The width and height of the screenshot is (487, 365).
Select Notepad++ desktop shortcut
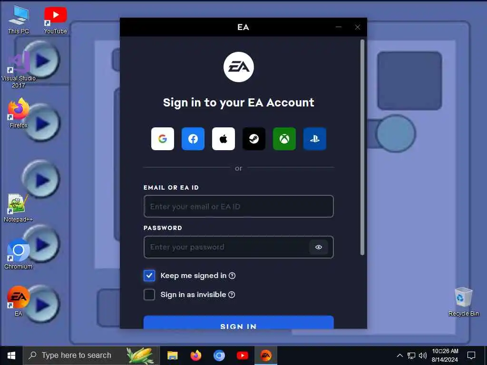click(19, 208)
